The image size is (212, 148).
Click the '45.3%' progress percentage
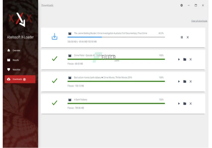pos(161,33)
